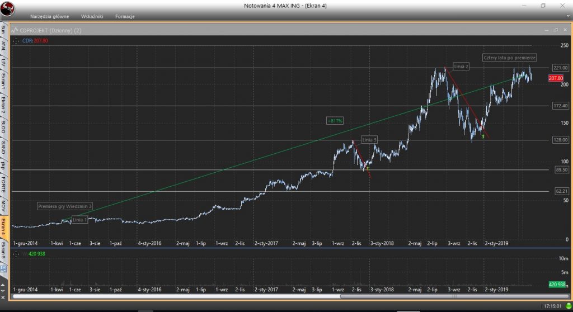The image size is (573, 312).
Task: Click the crosshair icon in volume panel
Action: 17,253
